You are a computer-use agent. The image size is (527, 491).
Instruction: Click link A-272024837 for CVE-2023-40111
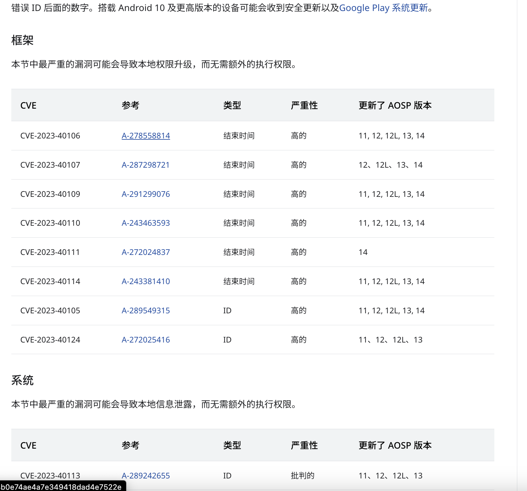(146, 252)
